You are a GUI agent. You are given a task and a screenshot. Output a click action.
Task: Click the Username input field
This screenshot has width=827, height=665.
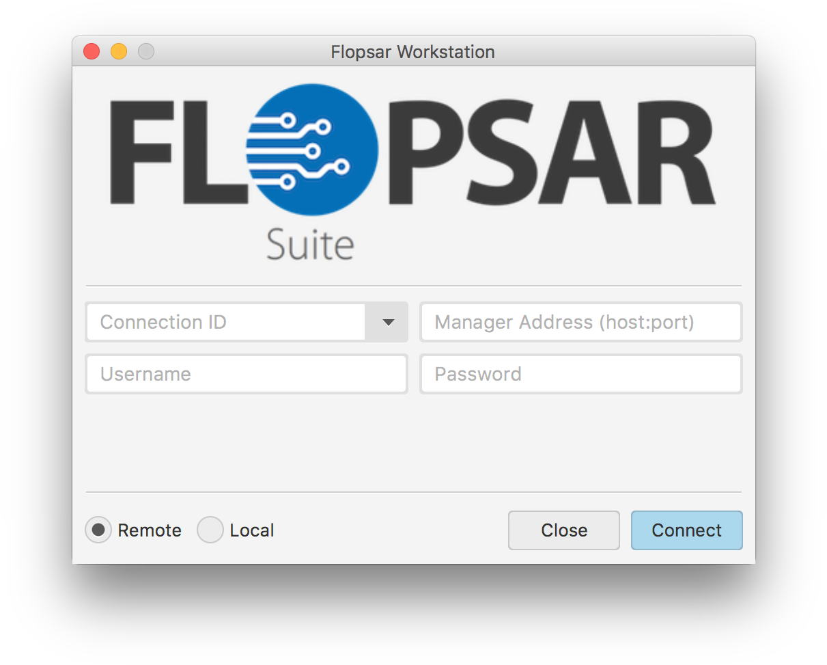247,374
